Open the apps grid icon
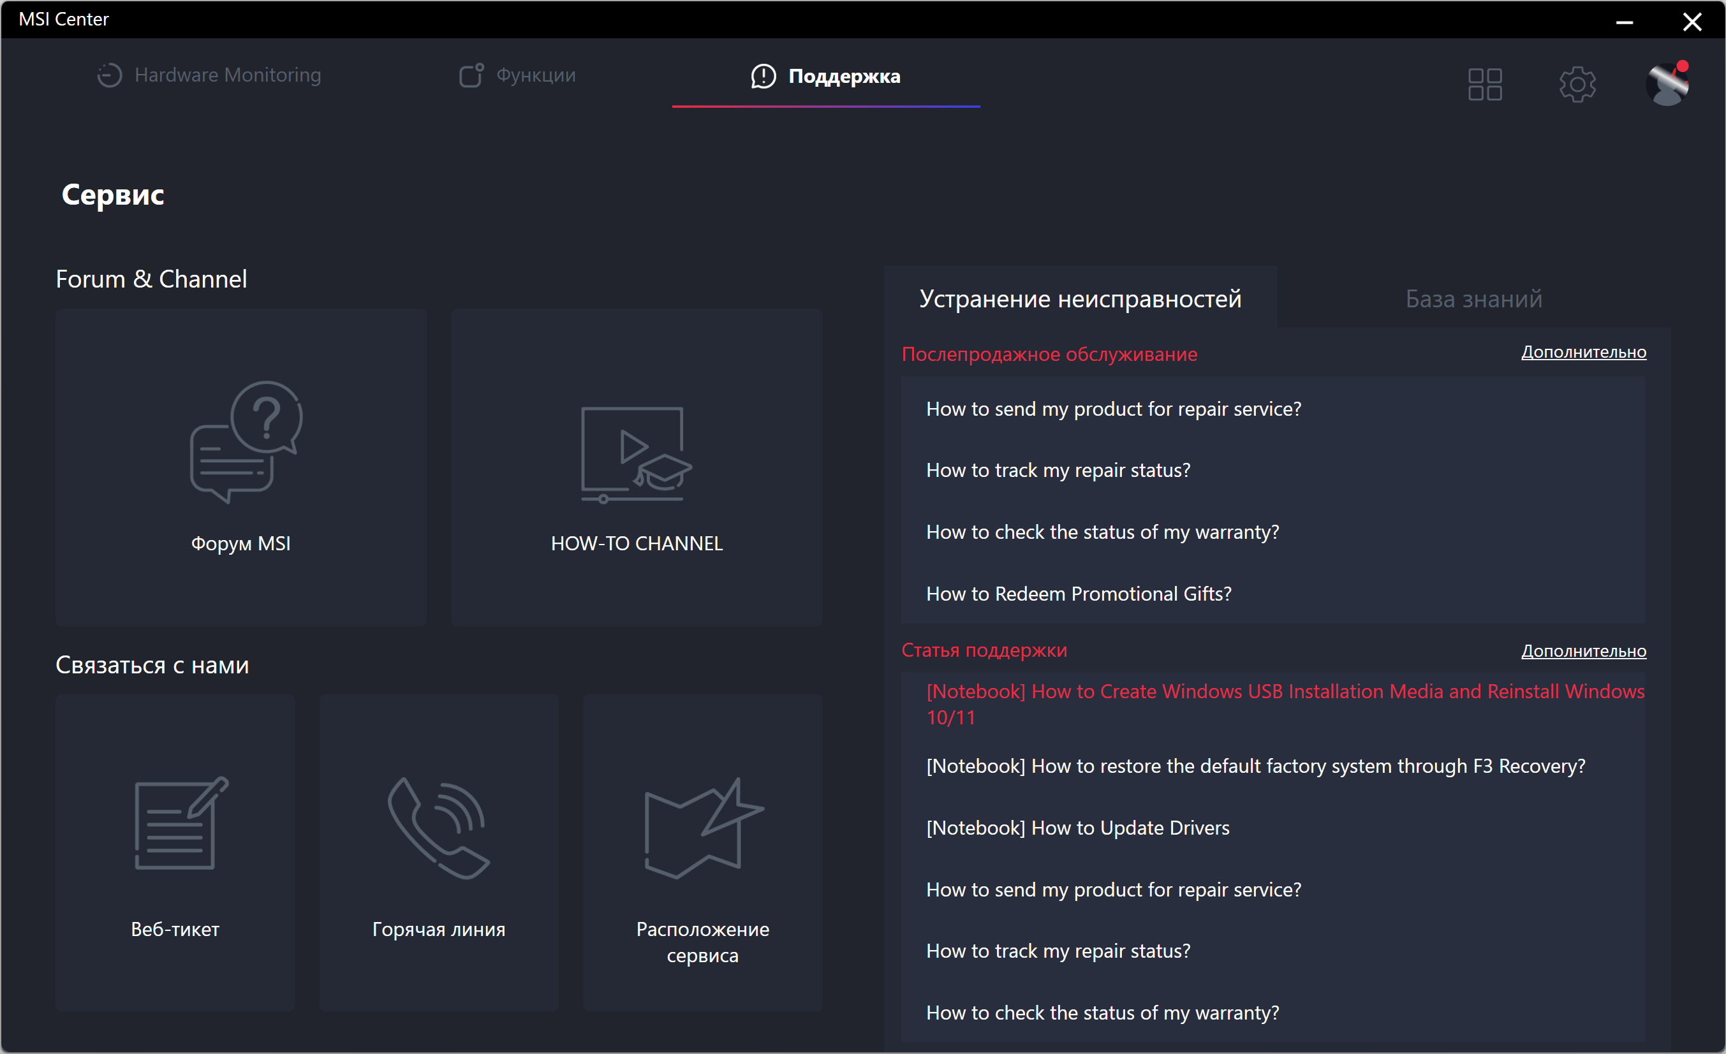Image resolution: width=1726 pixels, height=1054 pixels. 1485,84
